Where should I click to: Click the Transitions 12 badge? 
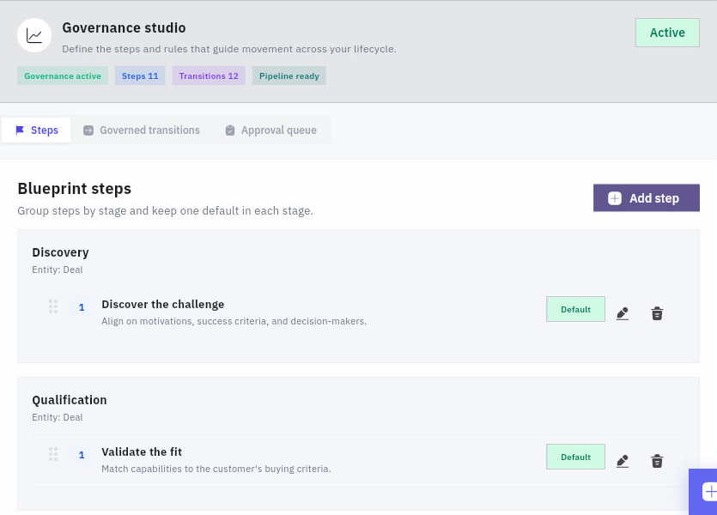pos(209,76)
